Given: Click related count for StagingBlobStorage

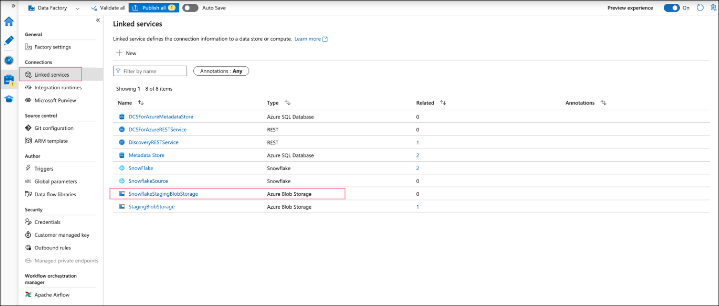Looking at the screenshot, I should [418, 207].
